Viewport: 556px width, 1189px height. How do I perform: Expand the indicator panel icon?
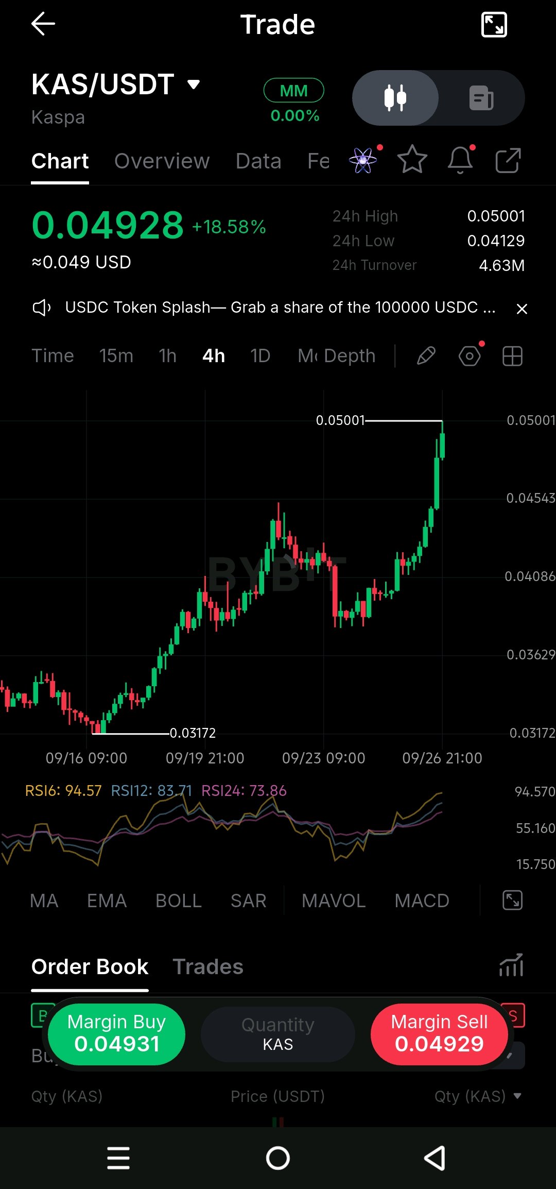pyautogui.click(x=512, y=901)
